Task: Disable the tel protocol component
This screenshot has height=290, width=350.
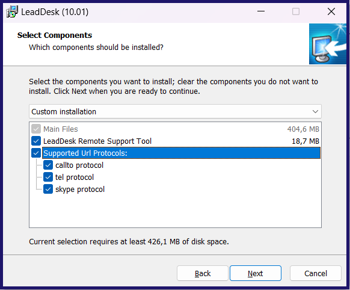Action: (48, 177)
